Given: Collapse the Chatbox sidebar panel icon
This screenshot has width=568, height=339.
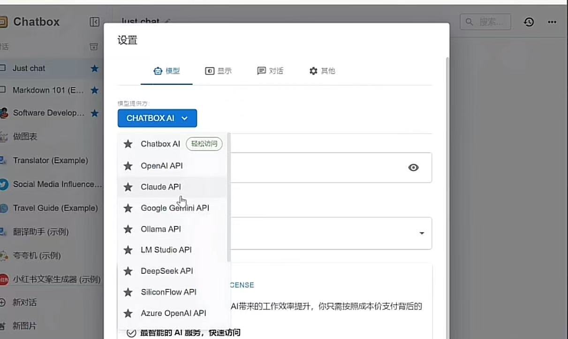Looking at the screenshot, I should pyautogui.click(x=94, y=22).
